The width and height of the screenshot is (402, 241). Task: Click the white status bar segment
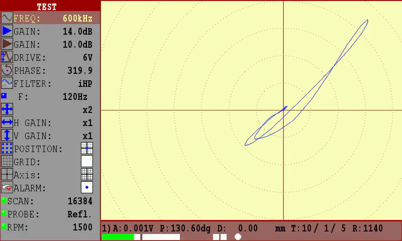[x=161, y=237]
